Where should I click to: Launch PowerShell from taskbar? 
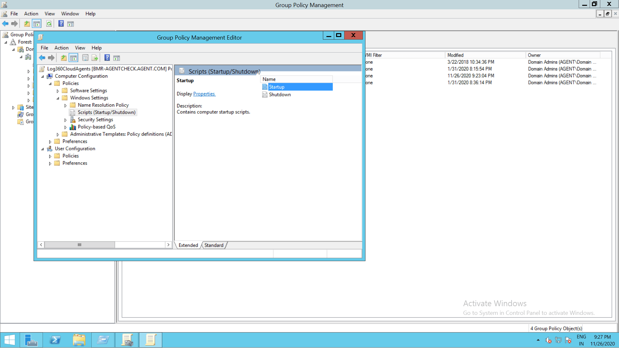pyautogui.click(x=55, y=340)
